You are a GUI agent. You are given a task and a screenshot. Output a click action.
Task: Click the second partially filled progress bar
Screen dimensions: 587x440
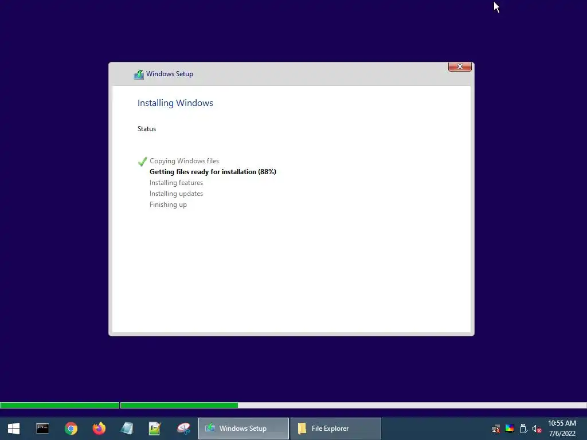click(x=353, y=405)
